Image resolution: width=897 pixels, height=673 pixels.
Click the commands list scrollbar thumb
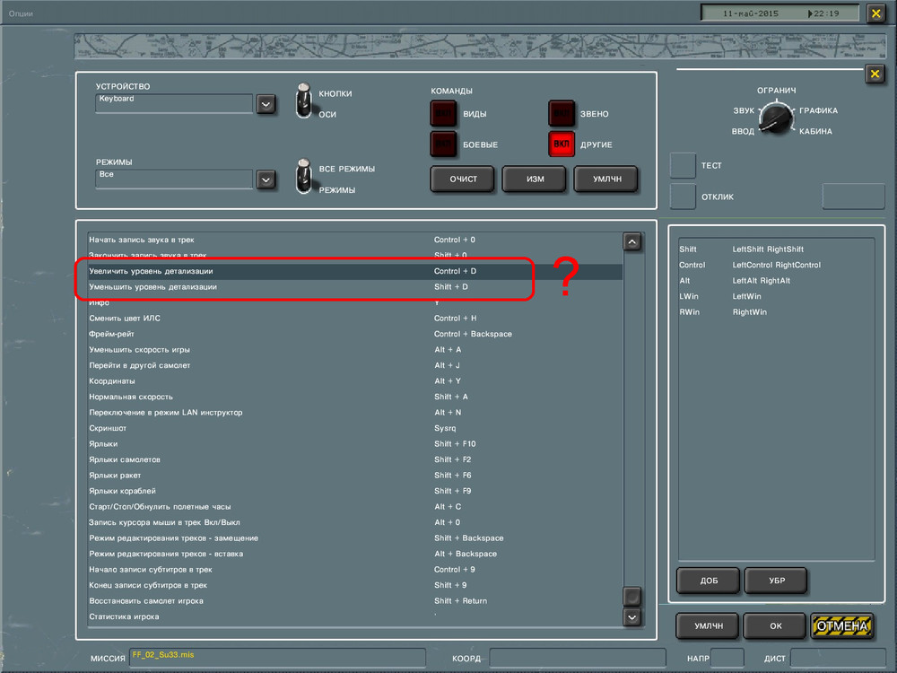[631, 597]
